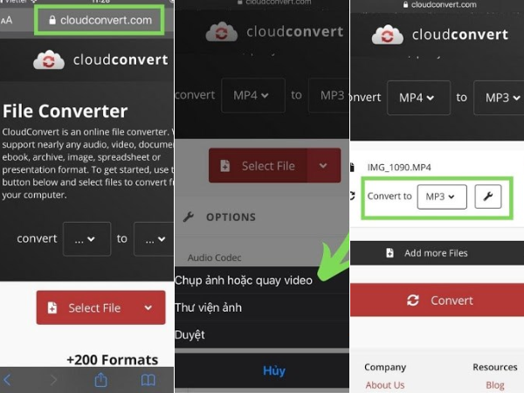Expand the MP4 source format dropdown in the right screen
This screenshot has height=393, width=524.
(x=417, y=98)
